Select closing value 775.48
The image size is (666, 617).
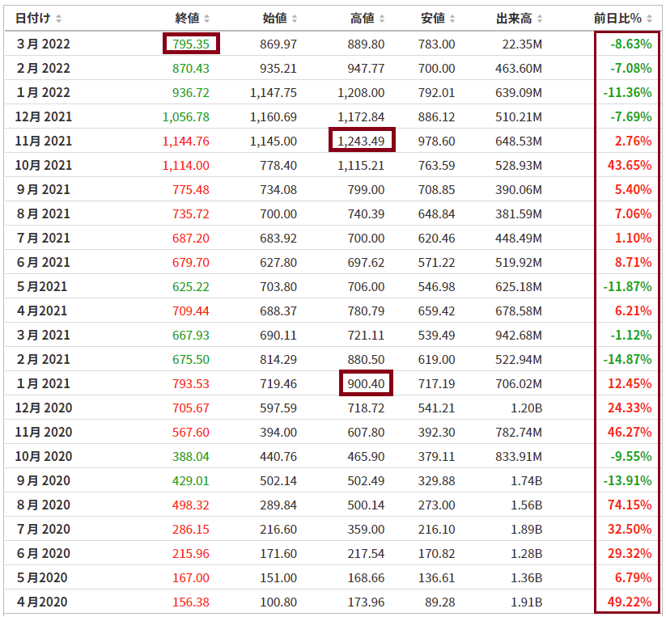coord(191,190)
